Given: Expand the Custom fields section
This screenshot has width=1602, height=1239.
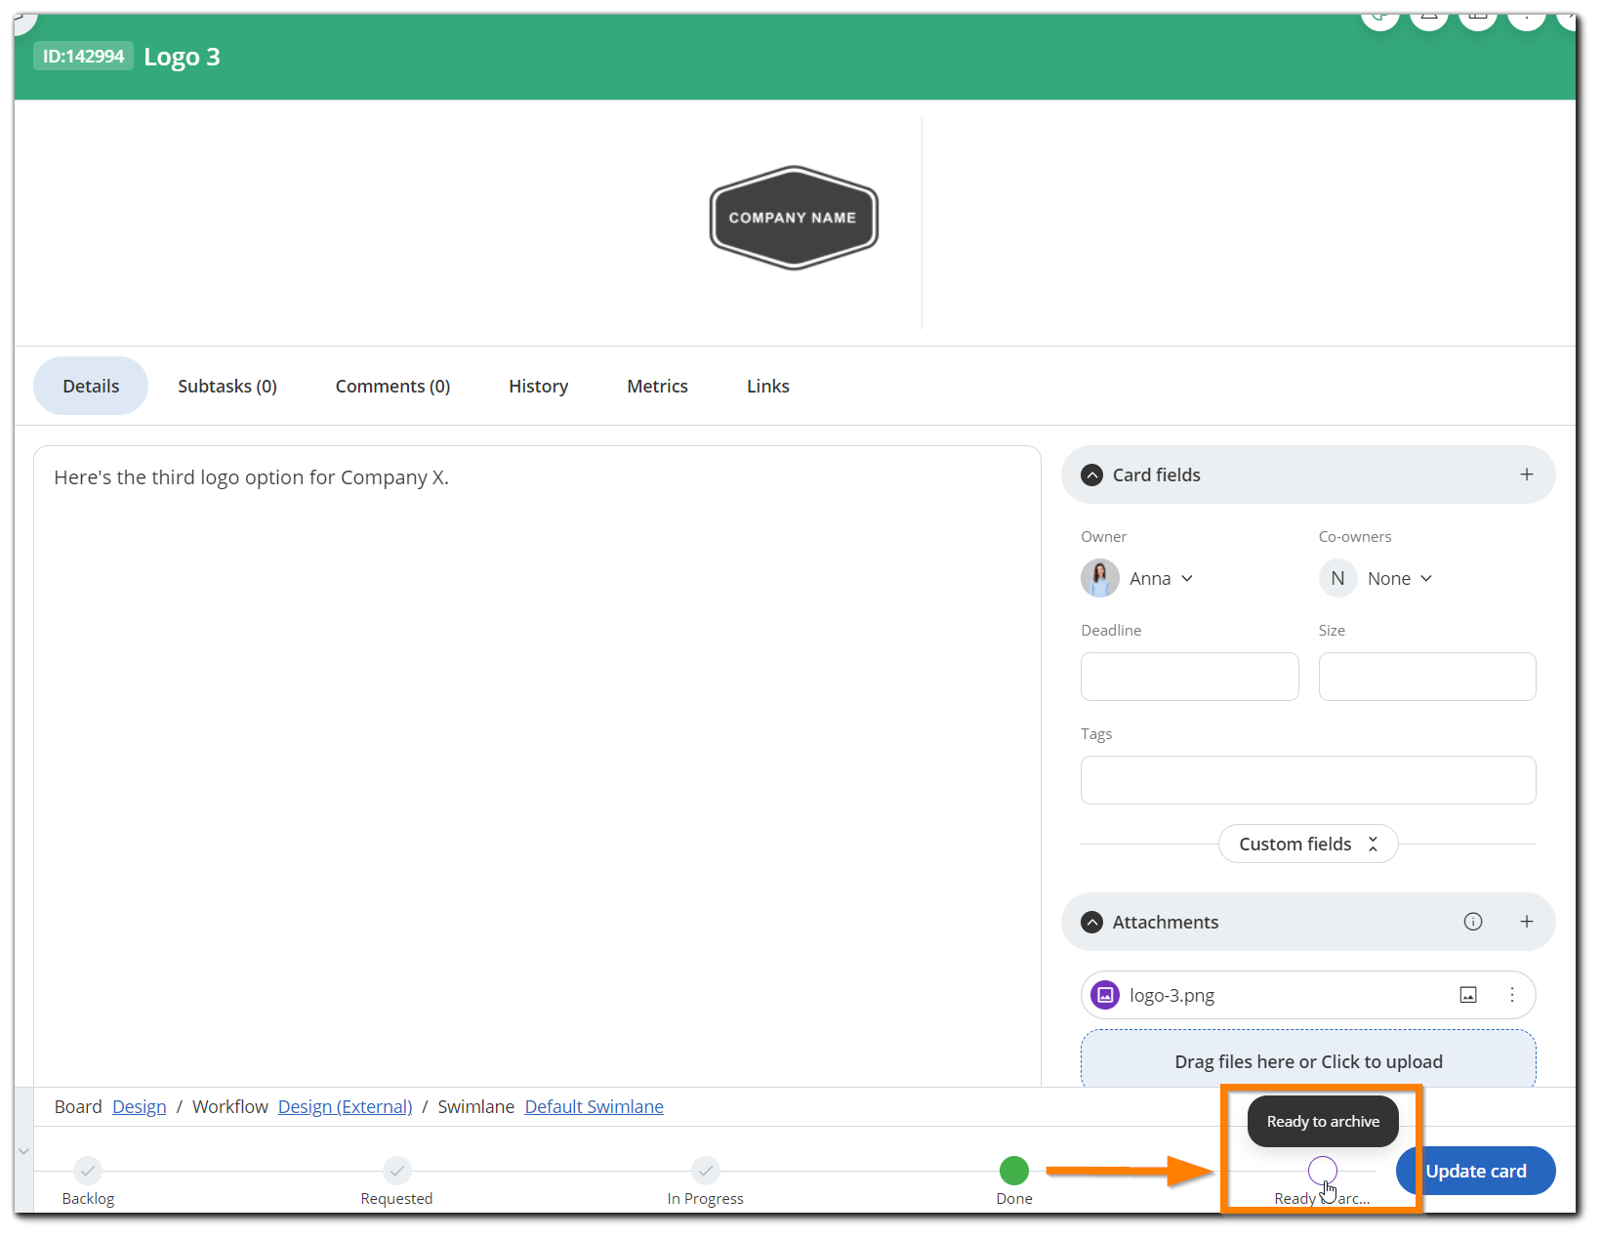Looking at the screenshot, I should pyautogui.click(x=1307, y=844).
